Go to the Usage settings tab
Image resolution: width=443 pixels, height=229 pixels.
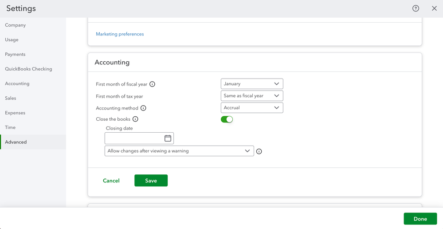tap(12, 40)
